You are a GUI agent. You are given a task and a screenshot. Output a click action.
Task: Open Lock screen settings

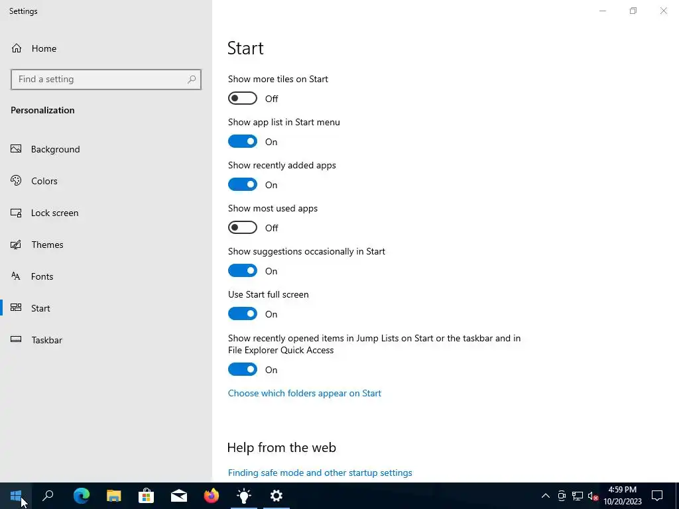[44, 213]
